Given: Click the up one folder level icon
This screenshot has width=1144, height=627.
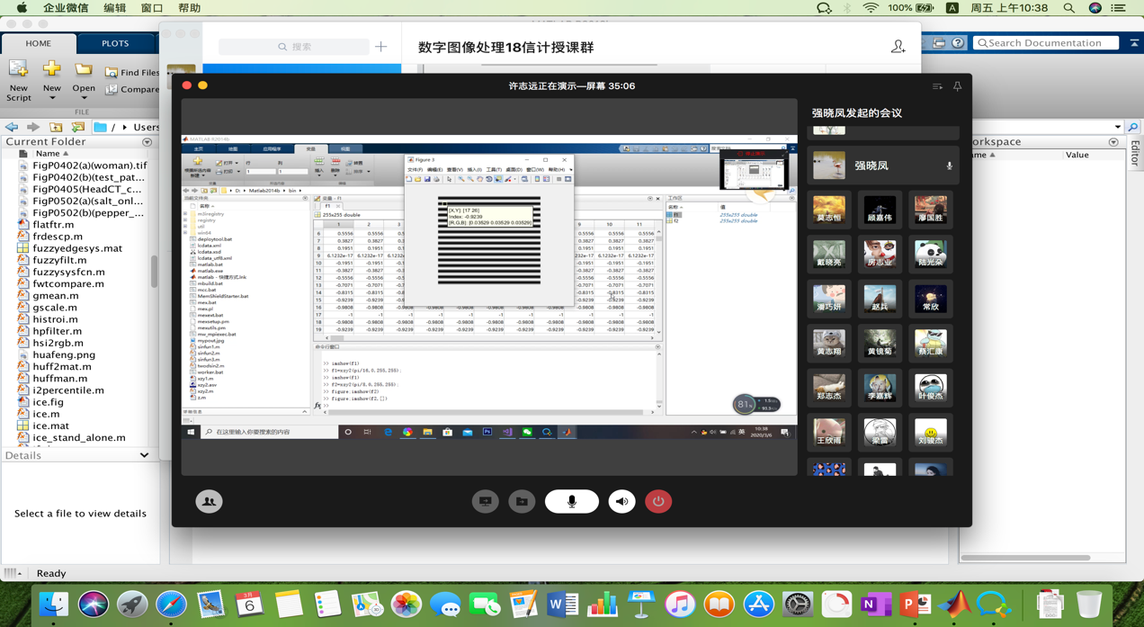Looking at the screenshot, I should 56,127.
